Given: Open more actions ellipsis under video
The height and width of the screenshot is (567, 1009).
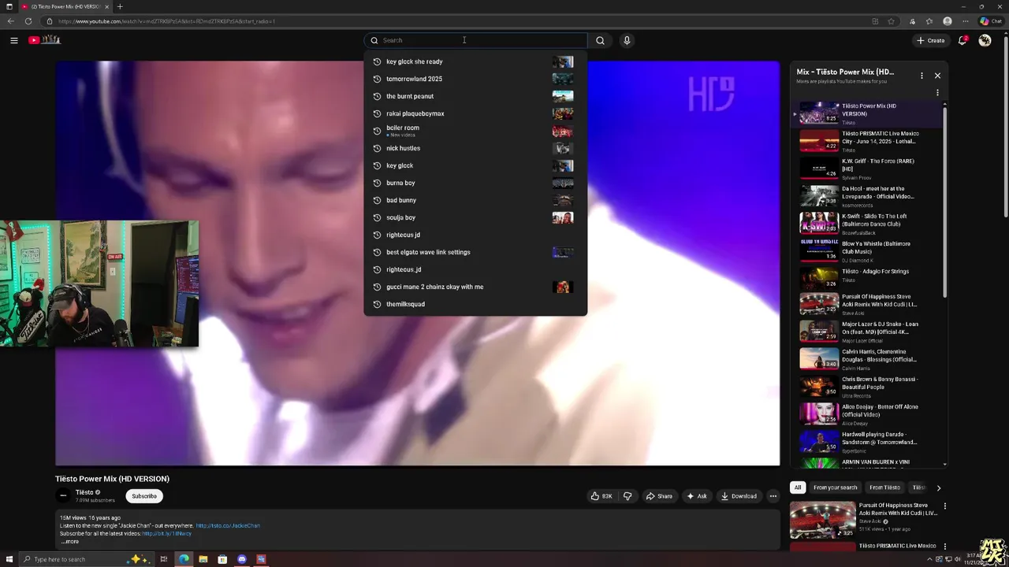Looking at the screenshot, I should pos(773,496).
